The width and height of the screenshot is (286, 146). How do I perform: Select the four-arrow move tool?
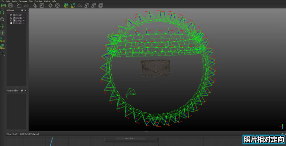click(2, 53)
